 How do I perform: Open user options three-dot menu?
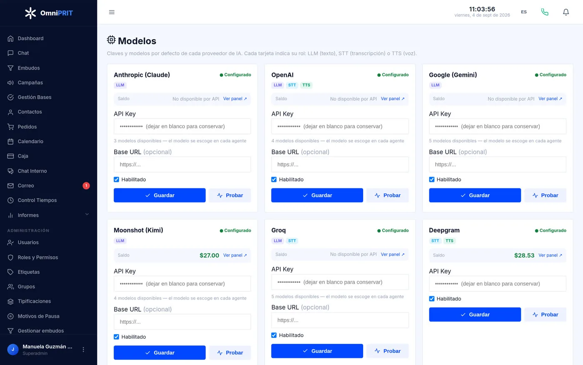tap(83, 350)
